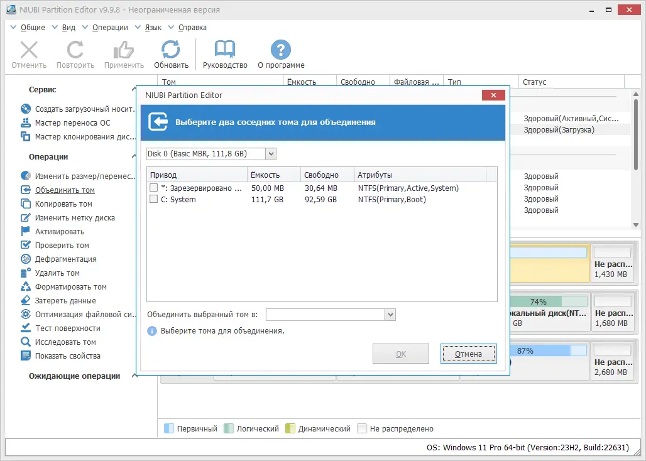
Task: Click the Объединить том icon
Action: coord(26,190)
